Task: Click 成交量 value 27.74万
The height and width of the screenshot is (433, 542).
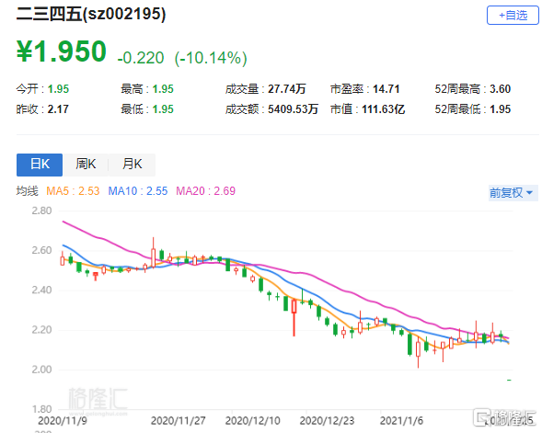Action: [x=287, y=89]
